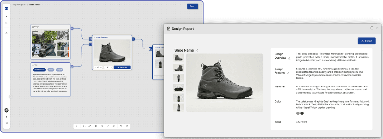Image resolution: width=383 pixels, height=139 pixels.
Task: Edit Design Overview with its pencil icon
Action: [289, 58]
